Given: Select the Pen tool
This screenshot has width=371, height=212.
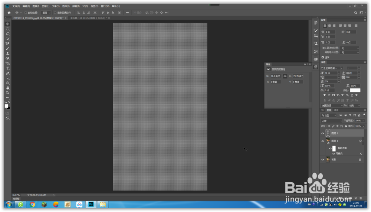Looking at the screenshot, I should pos(7,73).
